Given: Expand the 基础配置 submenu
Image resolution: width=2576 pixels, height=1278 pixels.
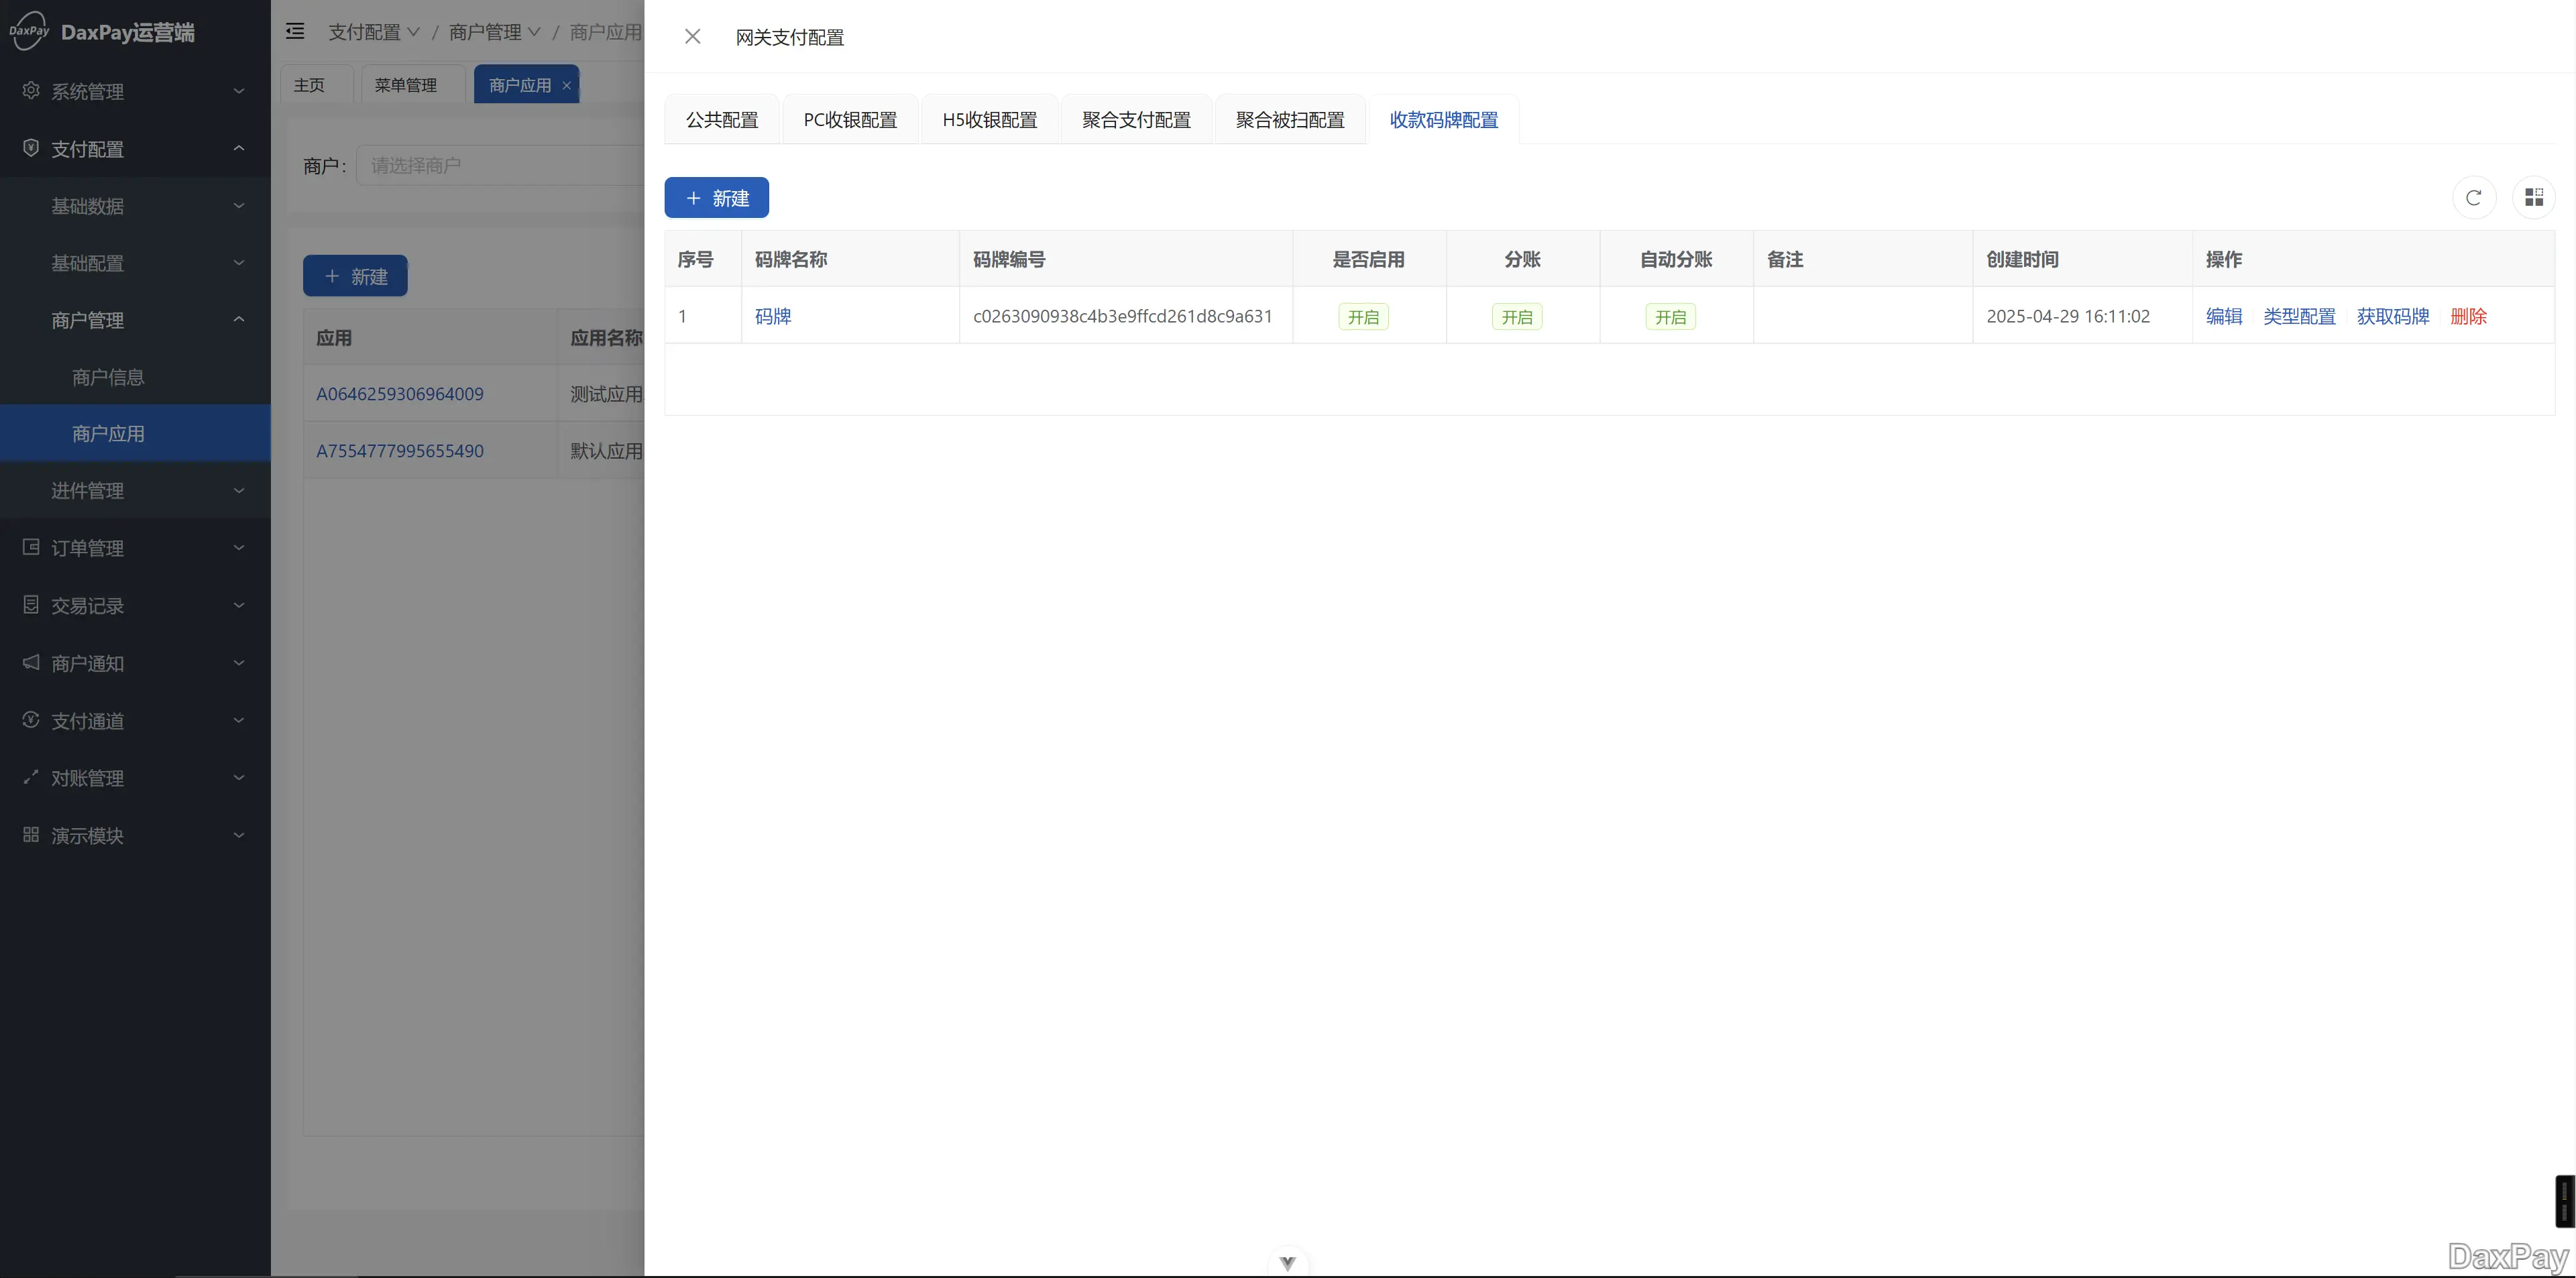Looking at the screenshot, I should (239, 263).
